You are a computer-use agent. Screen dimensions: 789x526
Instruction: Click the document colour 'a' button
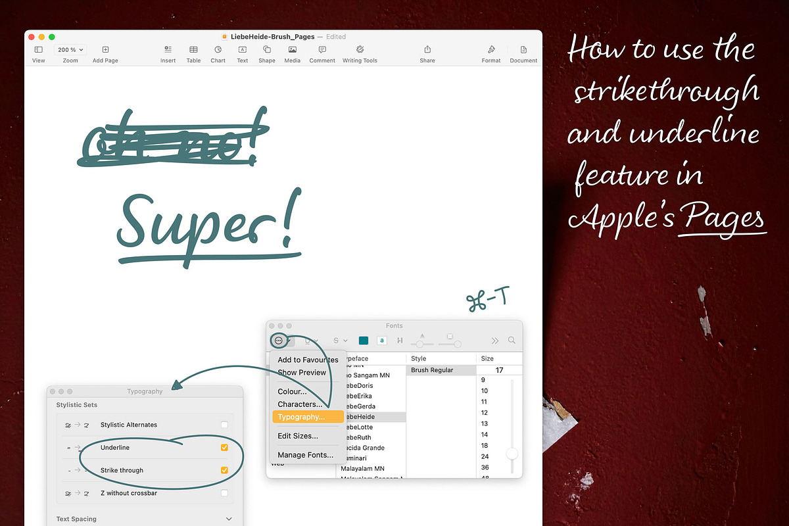click(x=381, y=341)
